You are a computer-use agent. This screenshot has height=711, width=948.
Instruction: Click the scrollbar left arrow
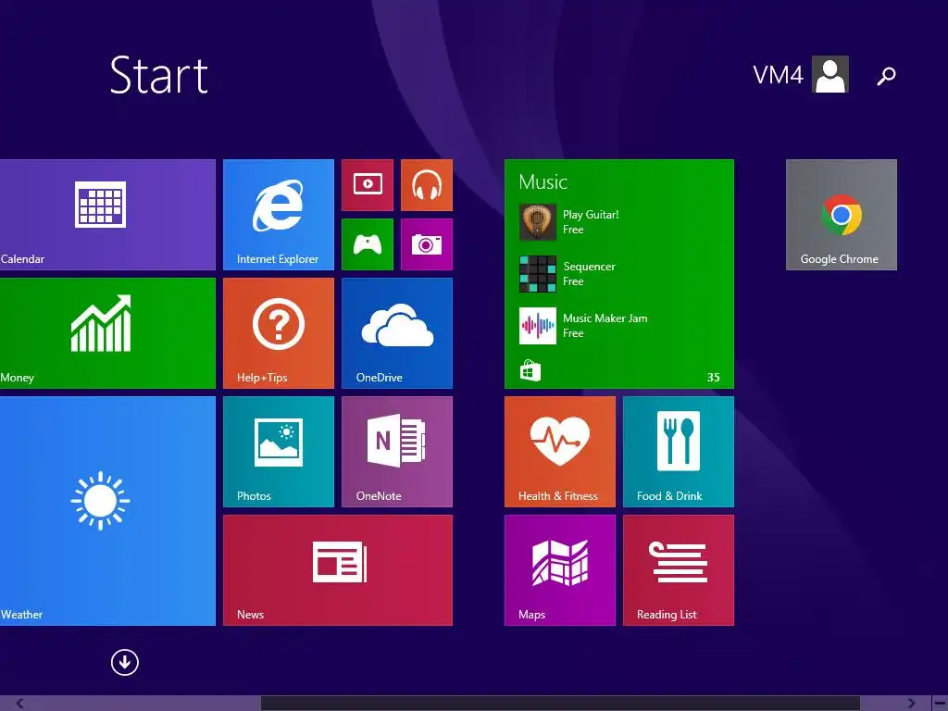point(20,704)
